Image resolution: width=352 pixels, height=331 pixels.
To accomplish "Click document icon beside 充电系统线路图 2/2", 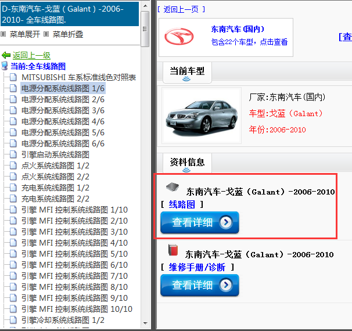I will point(13,199).
